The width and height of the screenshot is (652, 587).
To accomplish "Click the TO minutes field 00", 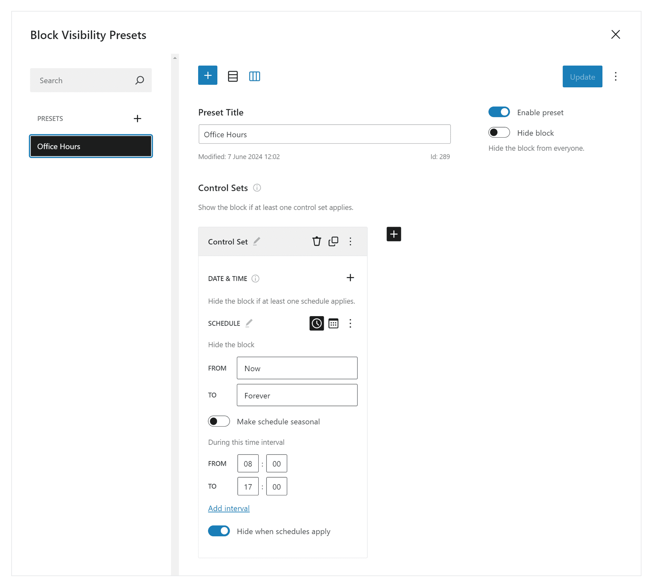I will pos(276,486).
